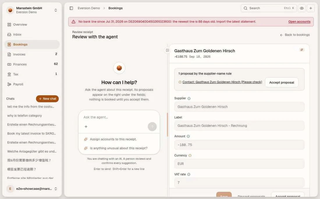The height and width of the screenshot is (199, 320).
Task: Click the Amount field status icon
Action: point(188,136)
